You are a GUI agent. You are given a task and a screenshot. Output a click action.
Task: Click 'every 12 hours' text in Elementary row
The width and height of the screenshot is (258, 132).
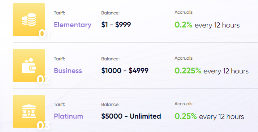[217, 25]
